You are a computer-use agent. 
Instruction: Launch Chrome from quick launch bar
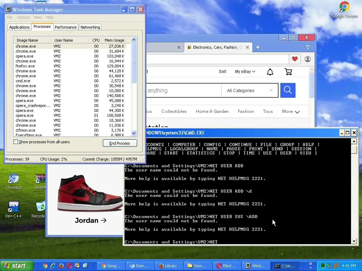click(45, 266)
